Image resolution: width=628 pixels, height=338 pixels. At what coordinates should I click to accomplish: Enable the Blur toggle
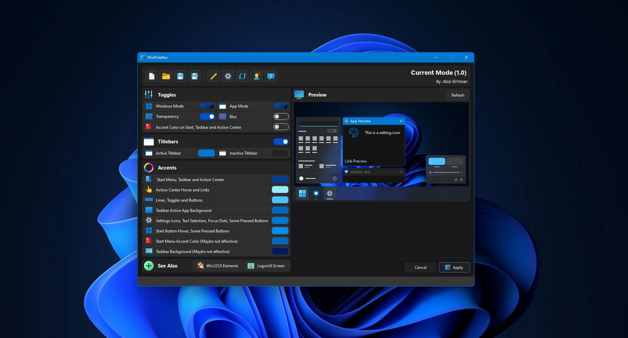tap(281, 116)
